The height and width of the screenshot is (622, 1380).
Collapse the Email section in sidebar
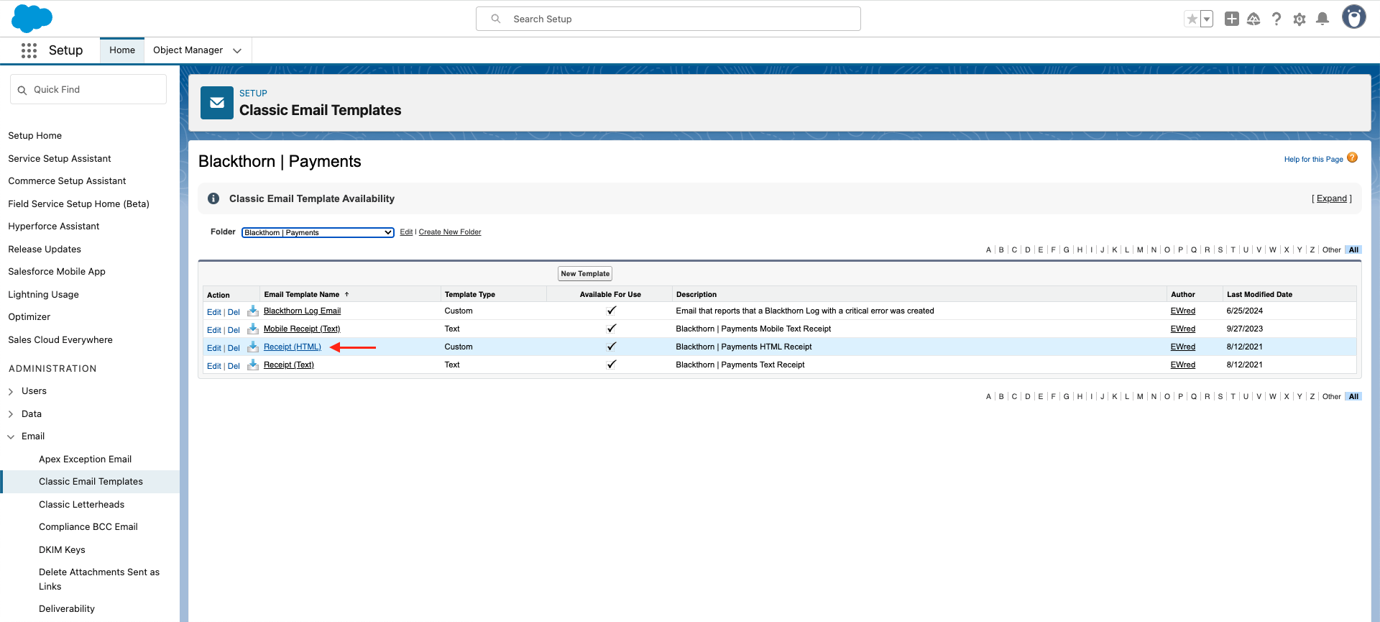(x=11, y=436)
